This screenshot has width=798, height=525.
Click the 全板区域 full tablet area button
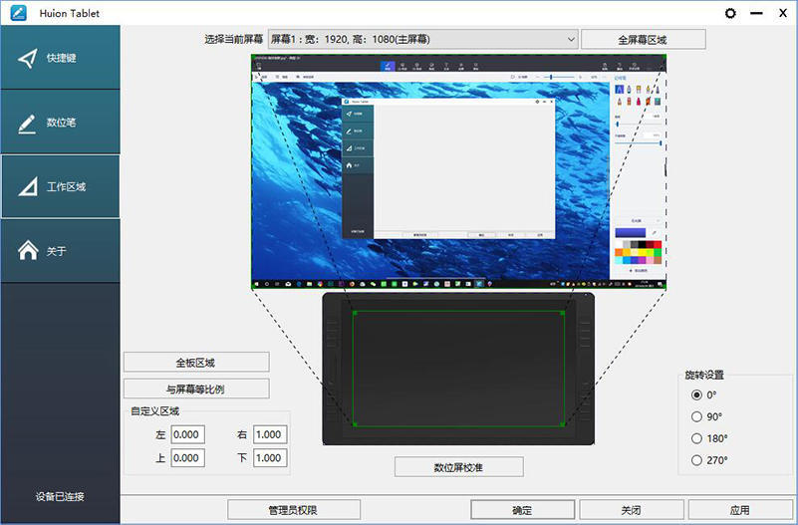click(x=196, y=363)
